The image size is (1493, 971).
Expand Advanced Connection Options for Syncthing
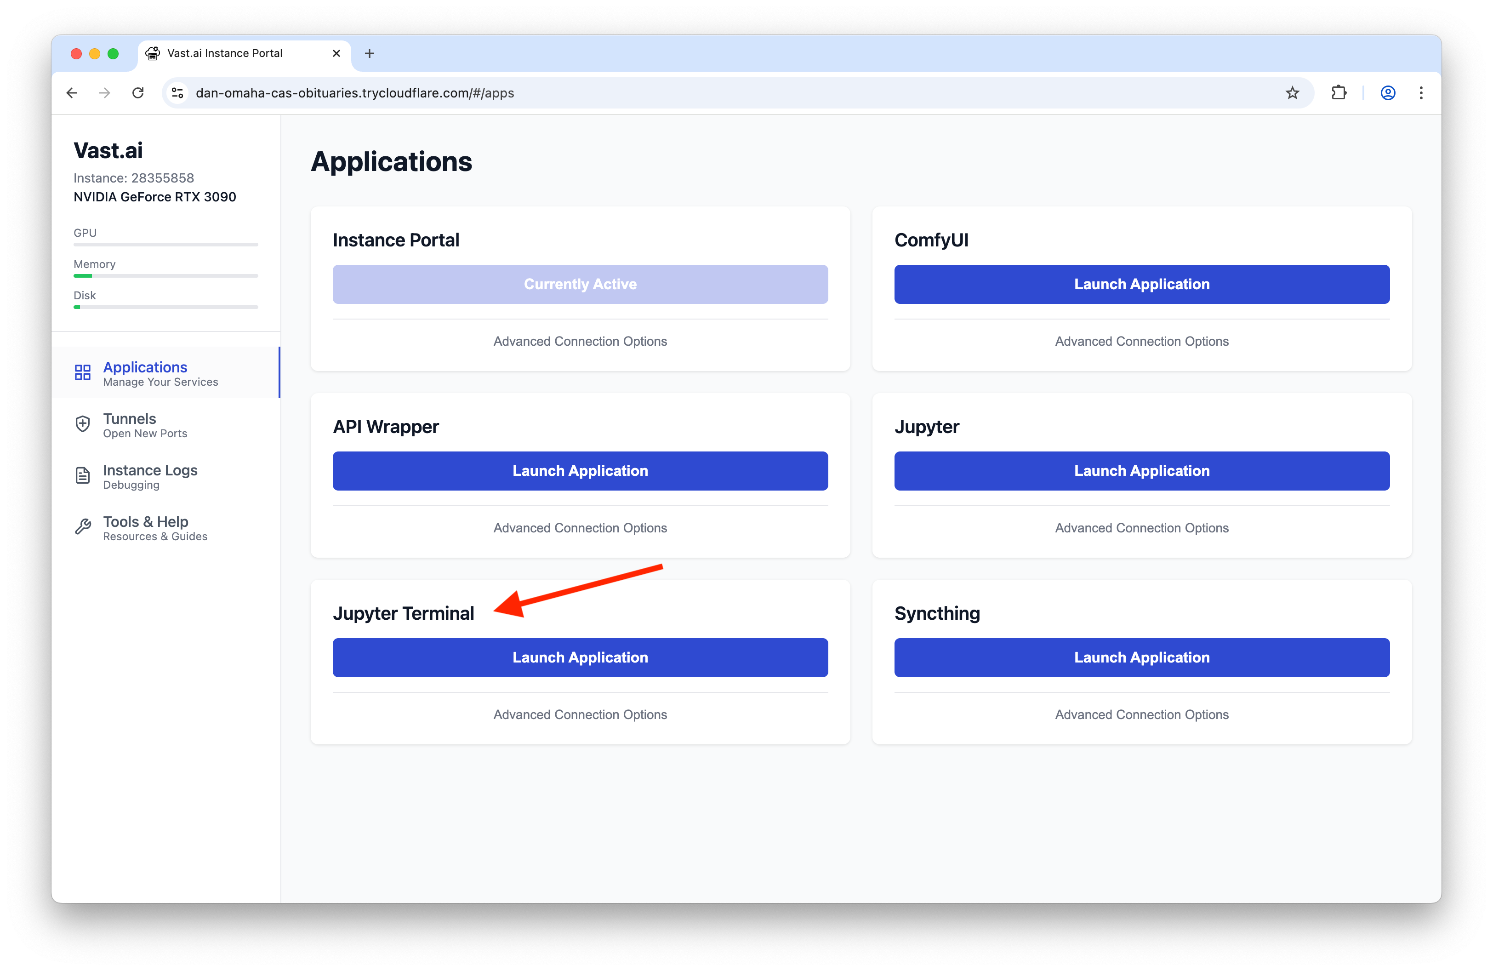(x=1142, y=714)
